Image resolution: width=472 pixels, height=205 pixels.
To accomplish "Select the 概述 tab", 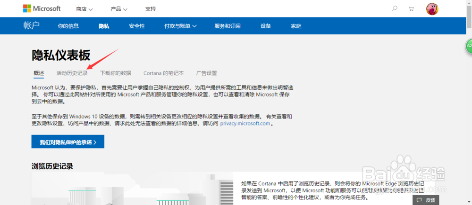I will (39, 73).
